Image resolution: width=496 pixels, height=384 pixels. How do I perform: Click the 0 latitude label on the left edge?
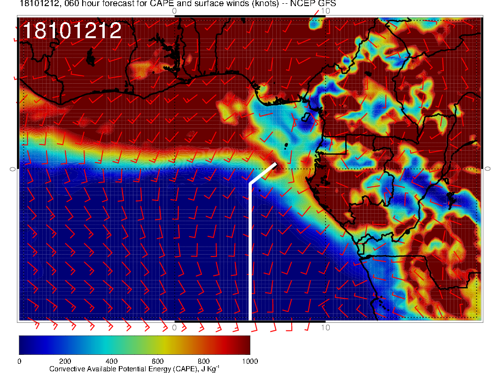(12, 168)
